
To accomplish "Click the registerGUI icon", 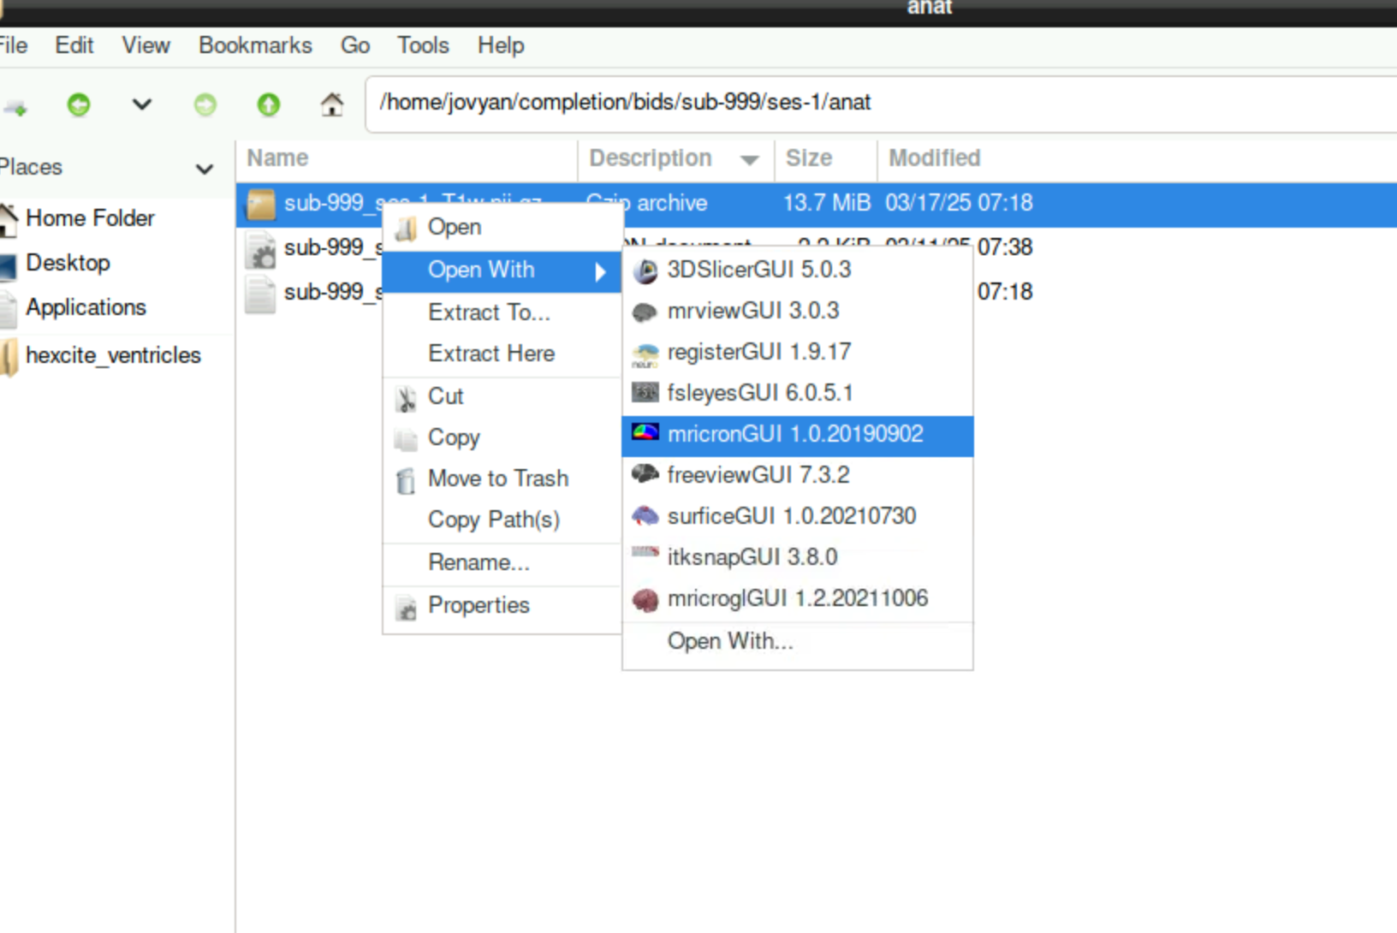I will (645, 354).
